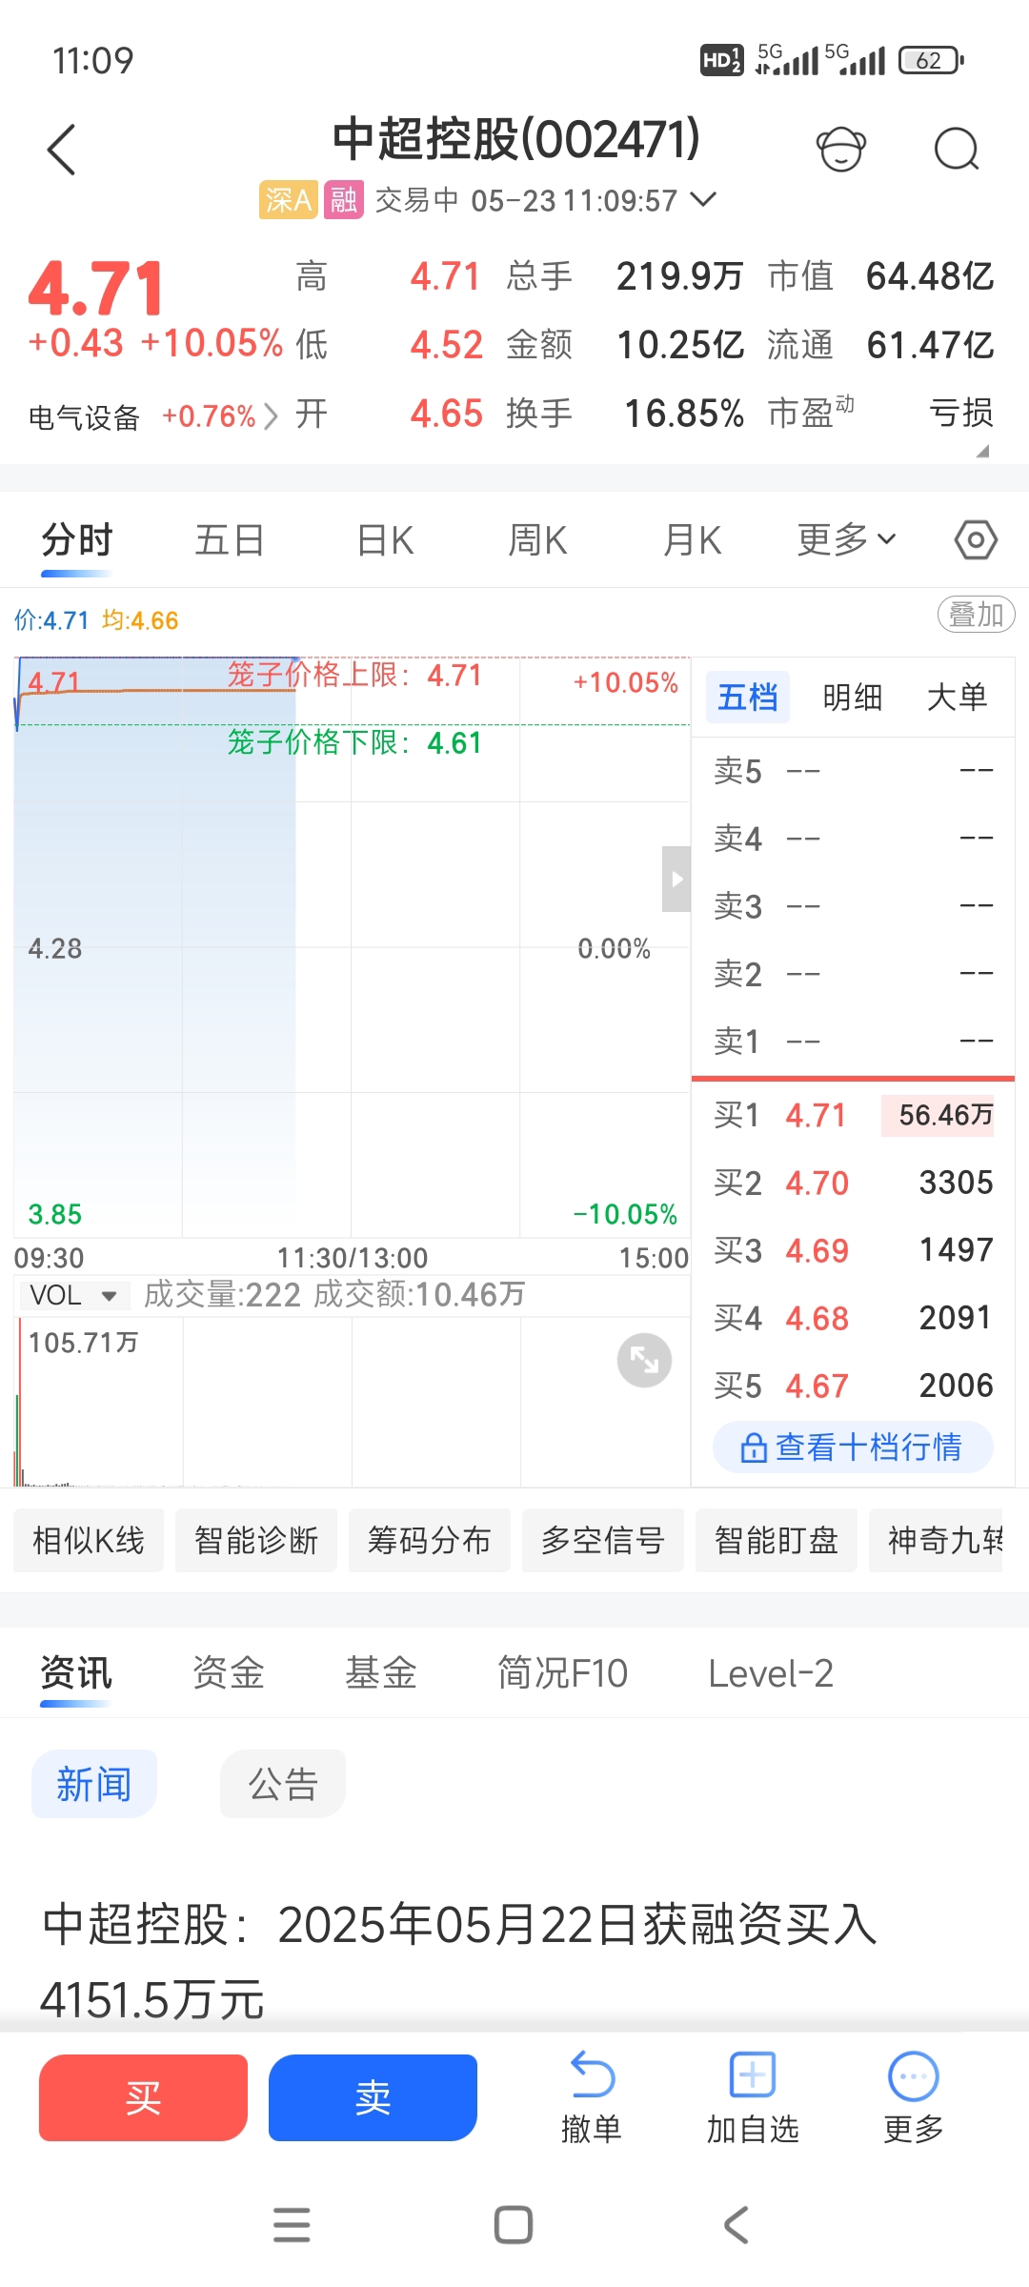Select 公告 announcements filter
Screen dimensions: 1029x2287
click(283, 1784)
